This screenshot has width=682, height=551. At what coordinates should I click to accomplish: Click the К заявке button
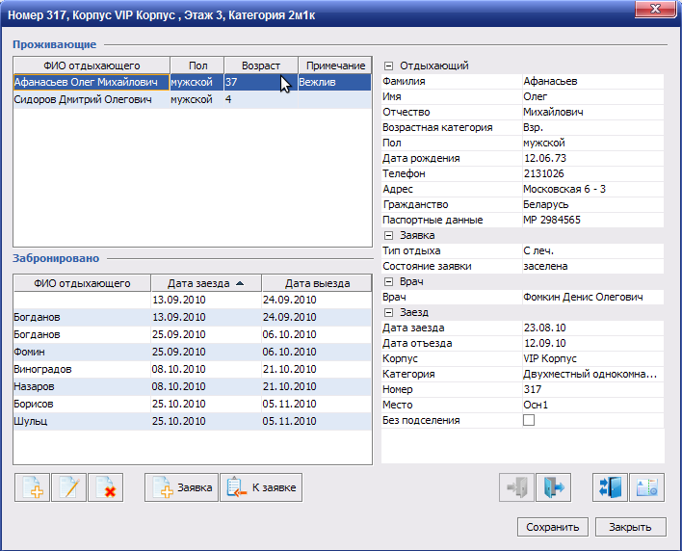[x=261, y=487]
